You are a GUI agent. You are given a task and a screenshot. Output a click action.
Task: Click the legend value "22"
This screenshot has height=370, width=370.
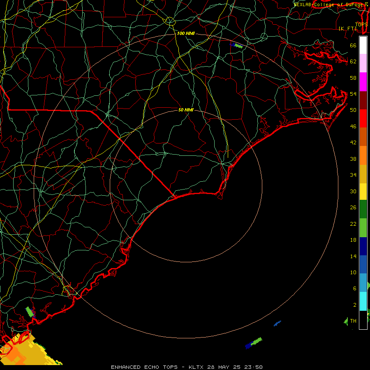tap(353, 224)
